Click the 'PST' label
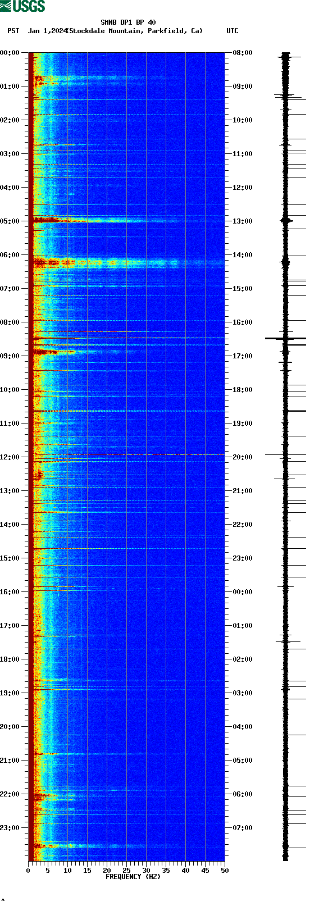Viewport: 310px width, 906px height. pos(13,31)
